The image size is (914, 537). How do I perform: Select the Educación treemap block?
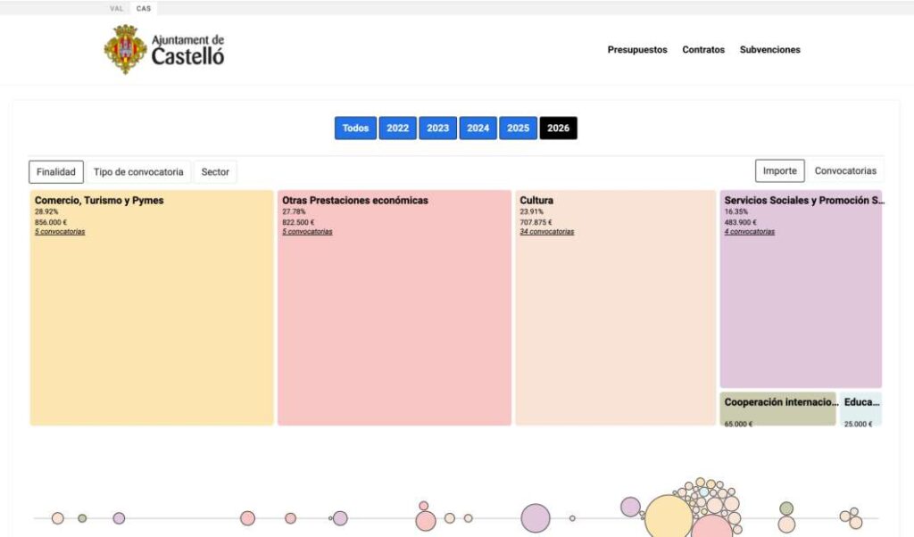(861, 409)
